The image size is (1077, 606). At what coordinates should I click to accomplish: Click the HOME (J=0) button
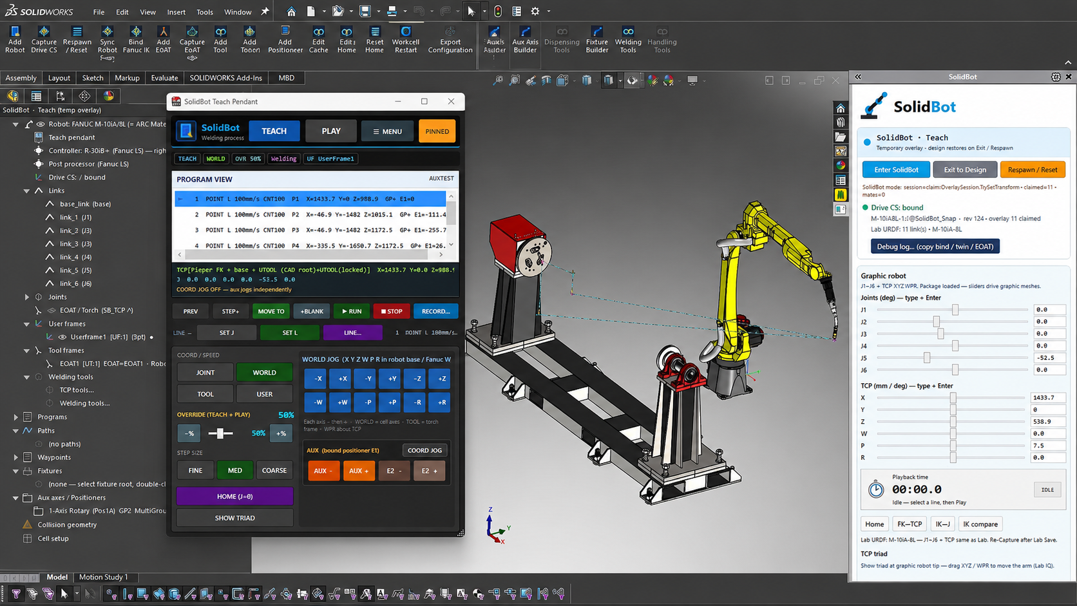pyautogui.click(x=234, y=497)
